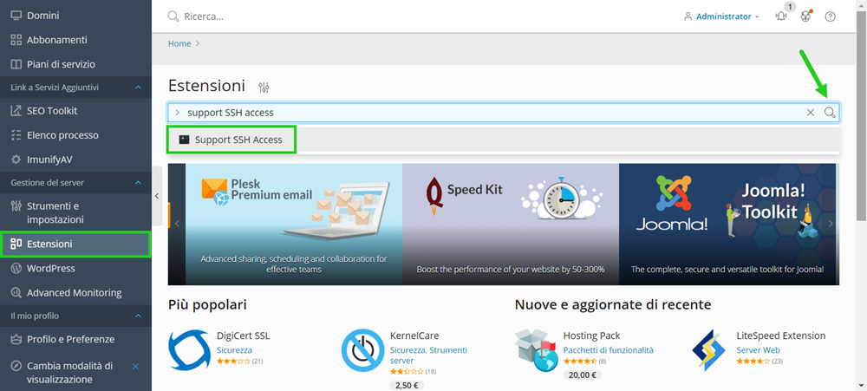The image size is (867, 391).
Task: Click the LiteSpeed Extension icon
Action: pyautogui.click(x=709, y=350)
